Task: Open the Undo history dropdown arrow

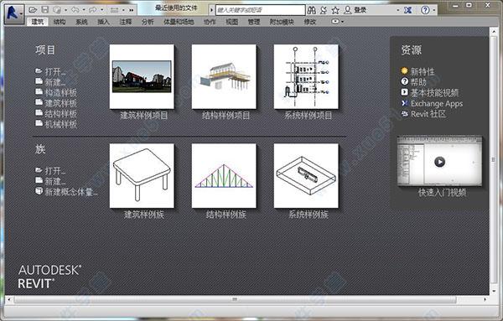Action: tap(83, 10)
